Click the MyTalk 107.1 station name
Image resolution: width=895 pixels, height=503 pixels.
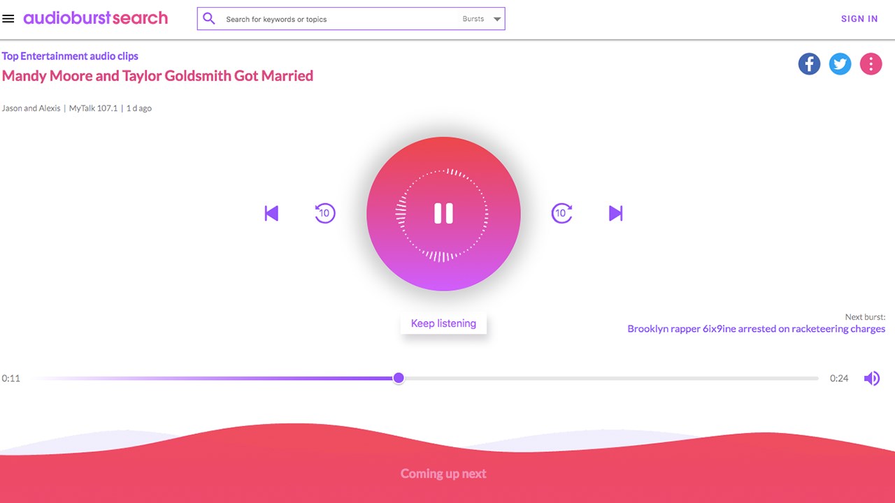tap(93, 108)
